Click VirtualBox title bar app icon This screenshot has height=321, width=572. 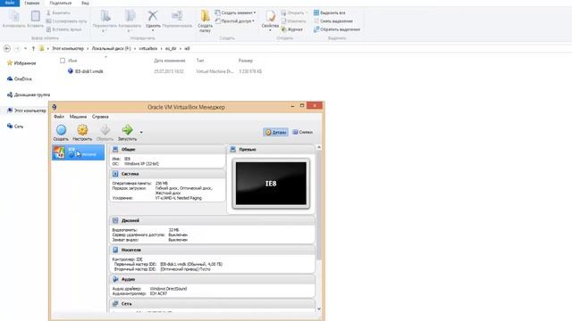tap(54, 107)
